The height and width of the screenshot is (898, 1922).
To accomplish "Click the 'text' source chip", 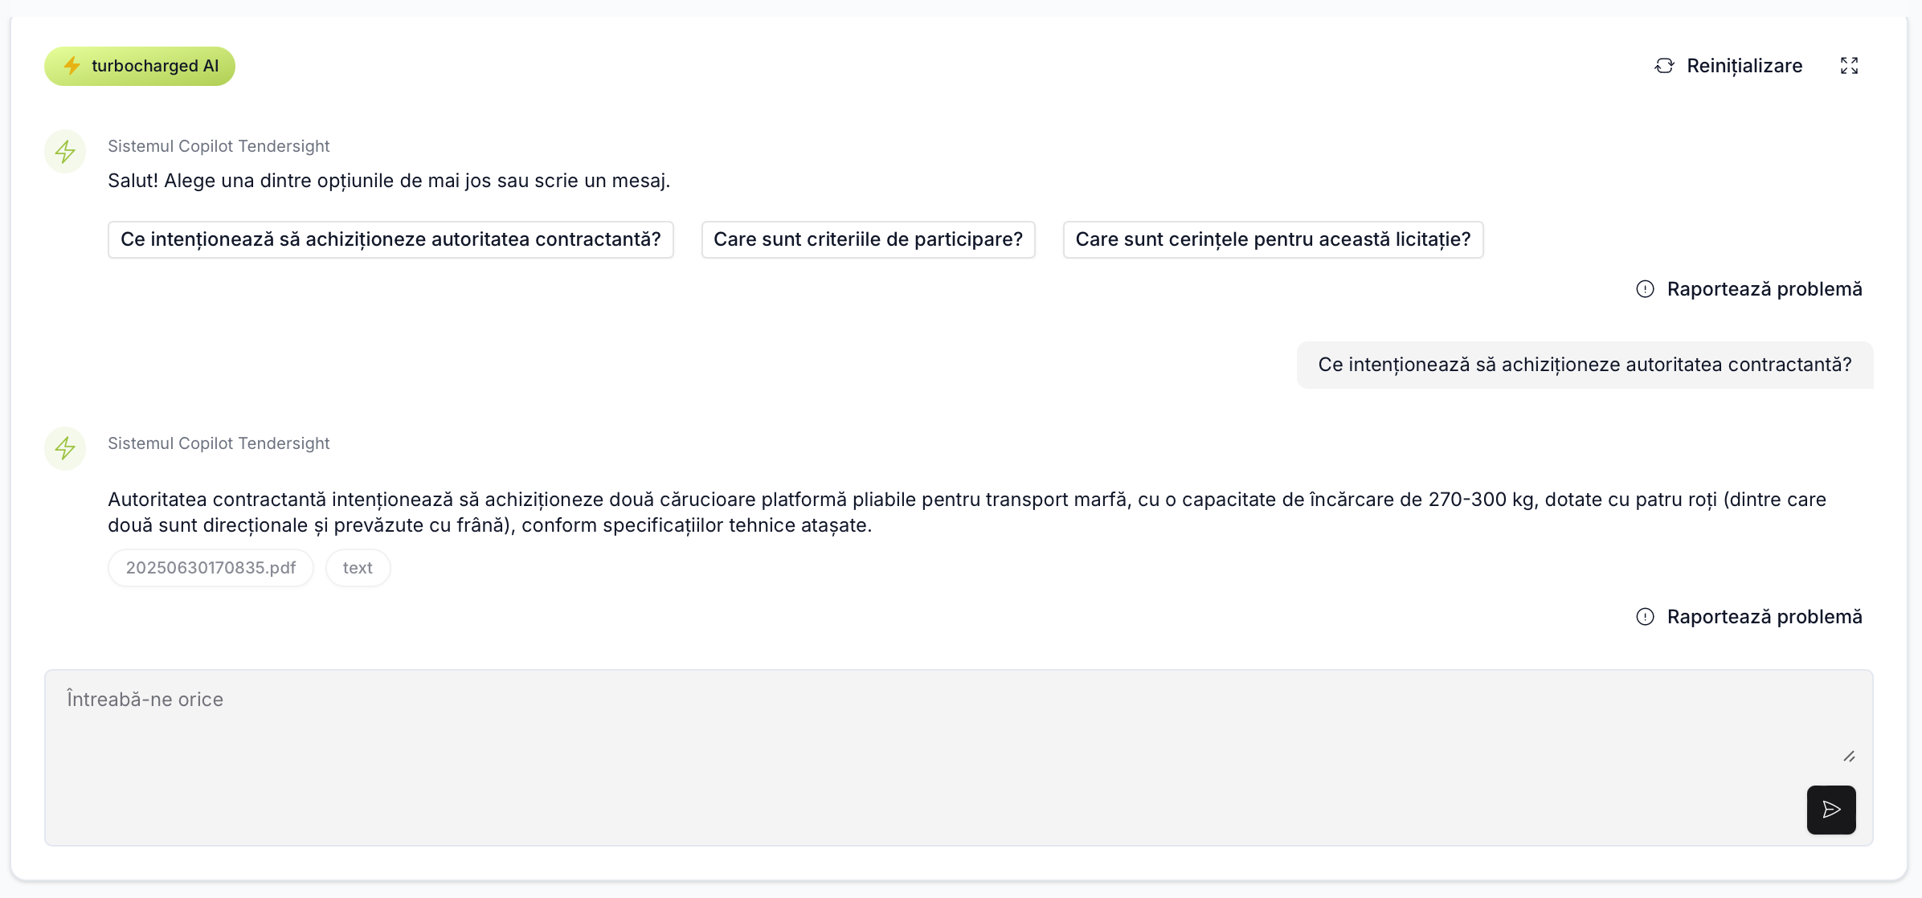I will coord(358,568).
